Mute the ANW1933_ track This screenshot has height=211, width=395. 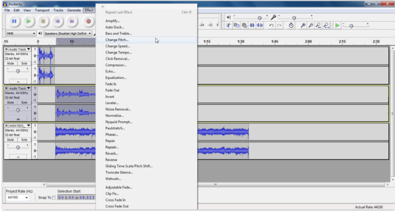(10, 140)
